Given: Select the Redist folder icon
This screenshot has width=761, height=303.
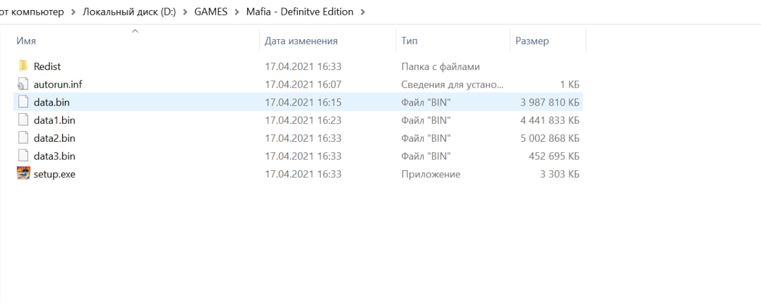Looking at the screenshot, I should click(23, 66).
